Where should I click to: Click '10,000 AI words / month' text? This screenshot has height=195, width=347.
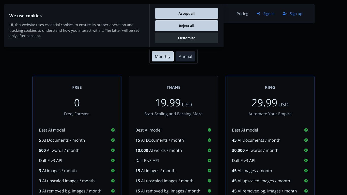[159, 150]
